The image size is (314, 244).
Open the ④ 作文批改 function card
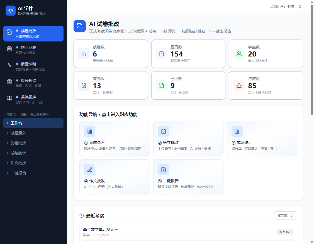[115, 177]
